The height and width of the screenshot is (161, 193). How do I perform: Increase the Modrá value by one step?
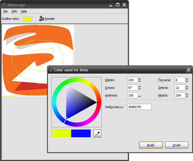tap(187, 94)
